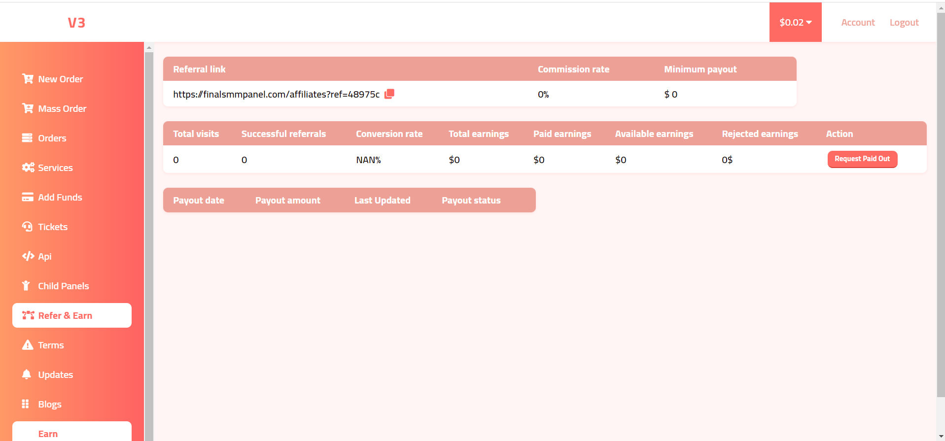Click the sidebar scrollbar up arrow

[x=149, y=48]
